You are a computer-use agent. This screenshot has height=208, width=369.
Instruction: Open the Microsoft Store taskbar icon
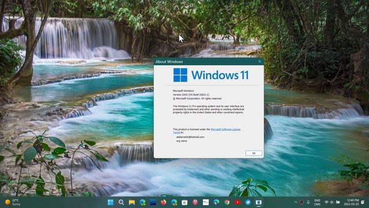pyautogui.click(x=184, y=202)
